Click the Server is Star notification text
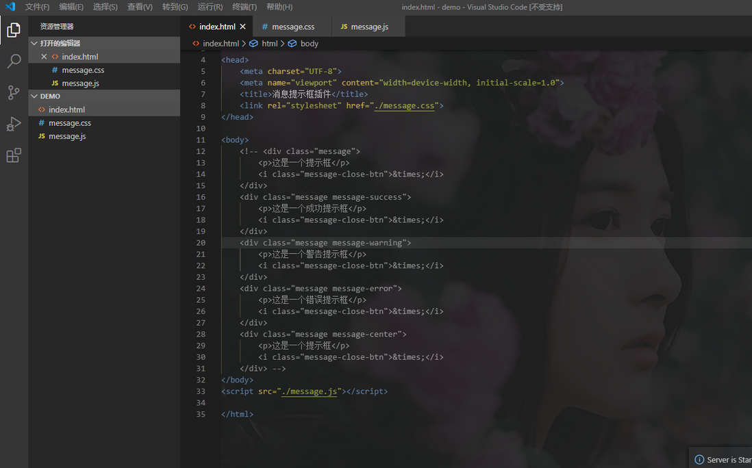The height and width of the screenshot is (468, 752). [729, 460]
